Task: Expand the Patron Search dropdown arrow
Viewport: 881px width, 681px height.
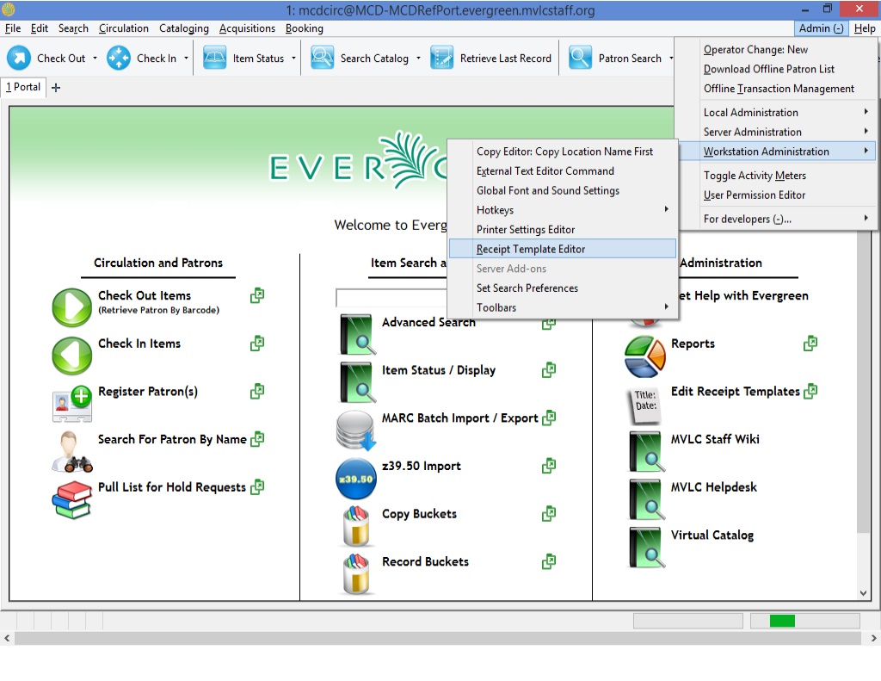Action: click(x=671, y=58)
